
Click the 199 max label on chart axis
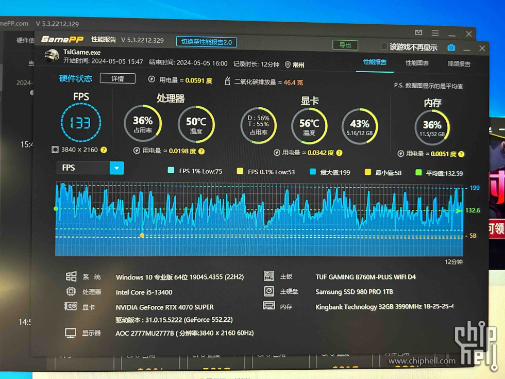coord(475,188)
